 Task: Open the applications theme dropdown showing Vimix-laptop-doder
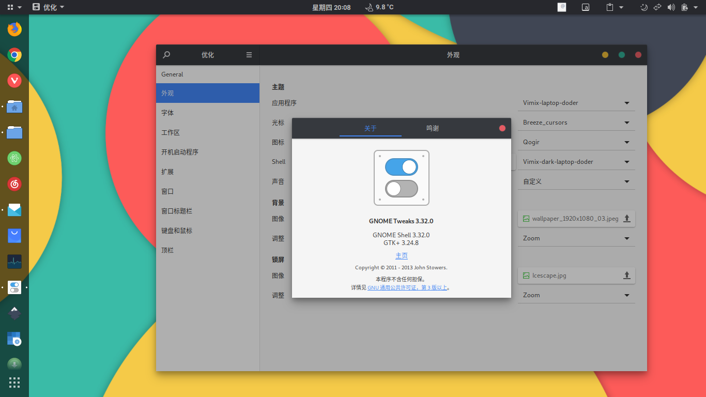[x=576, y=103]
